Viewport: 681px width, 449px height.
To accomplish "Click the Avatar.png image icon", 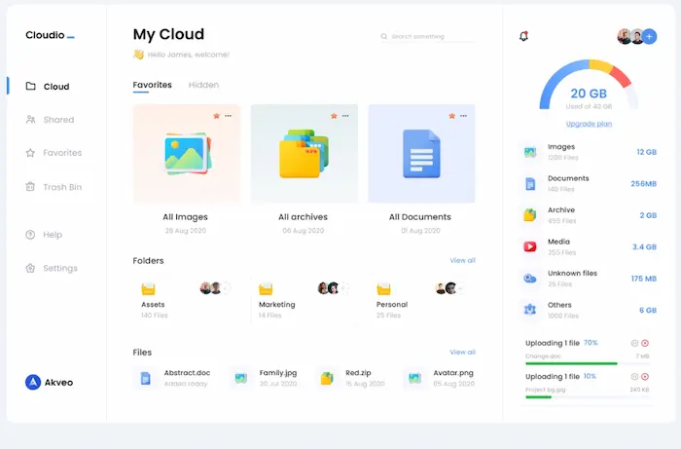I will [x=414, y=378].
